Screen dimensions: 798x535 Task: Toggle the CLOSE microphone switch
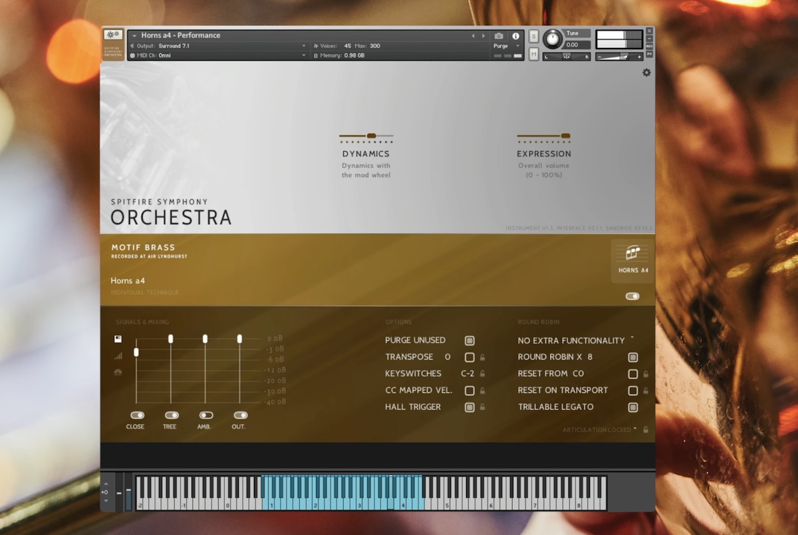137,415
